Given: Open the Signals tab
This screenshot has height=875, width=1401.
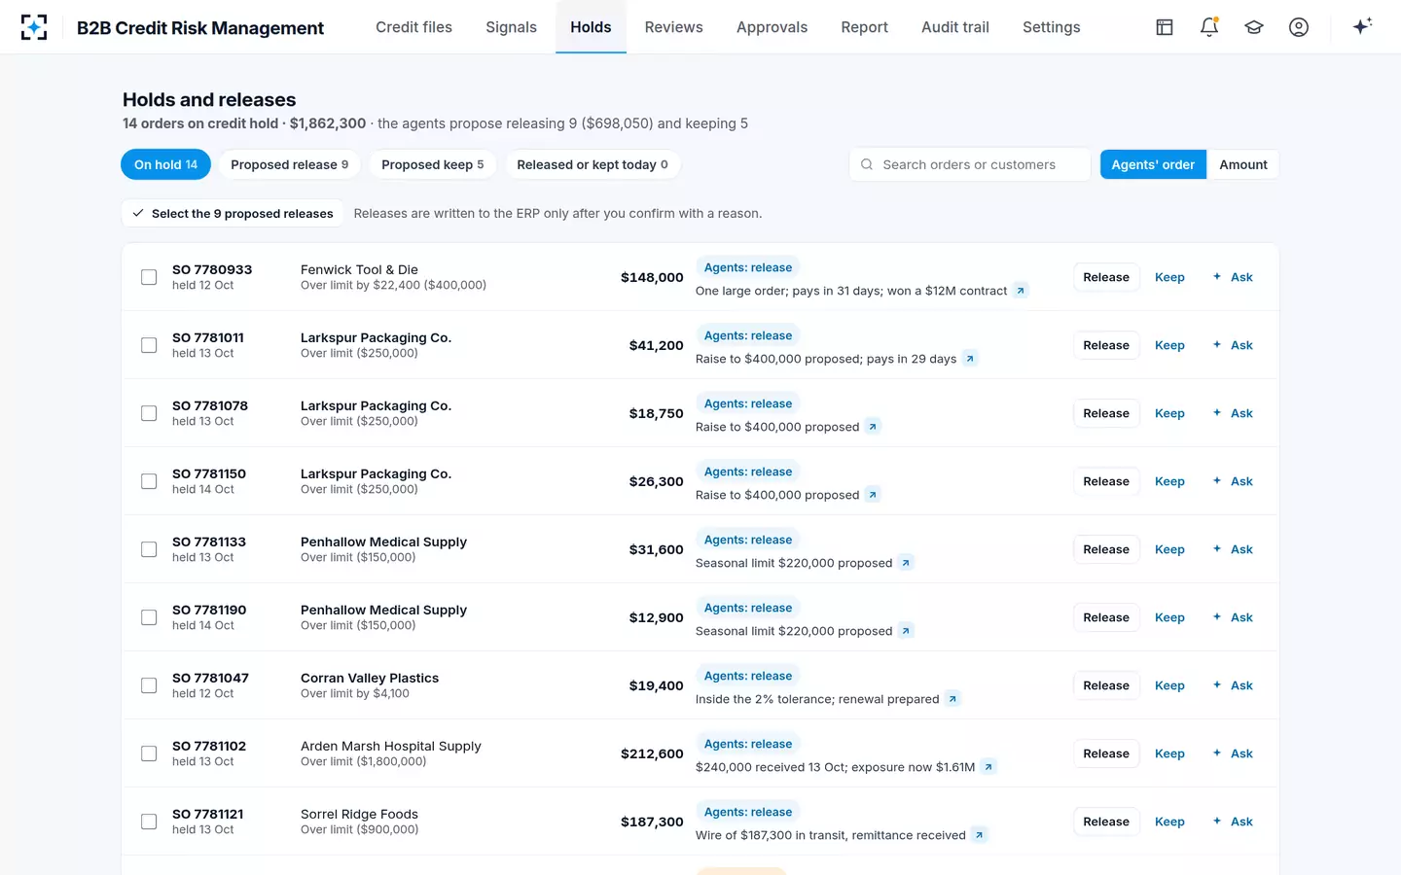Looking at the screenshot, I should click(512, 27).
